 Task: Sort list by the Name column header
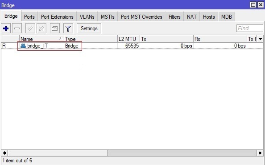tap(41, 39)
